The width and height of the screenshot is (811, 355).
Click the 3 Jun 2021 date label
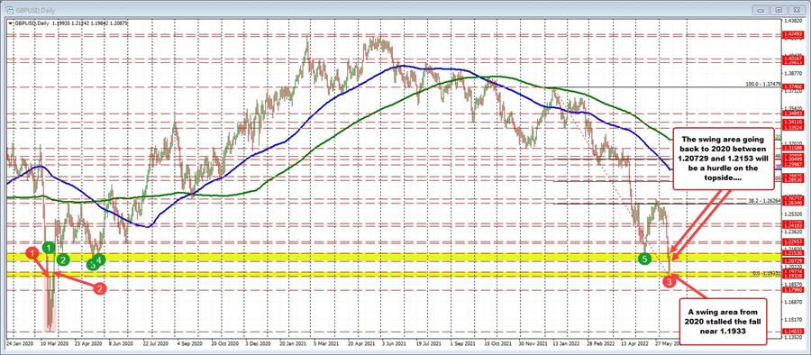coord(394,342)
